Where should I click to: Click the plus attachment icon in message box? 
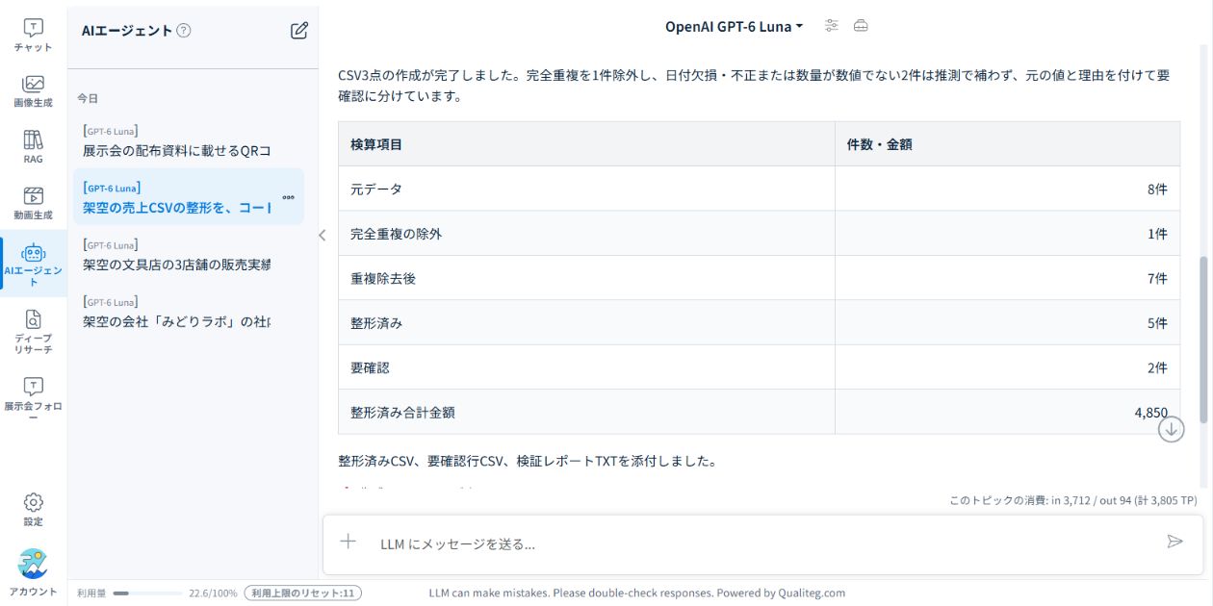tap(348, 543)
